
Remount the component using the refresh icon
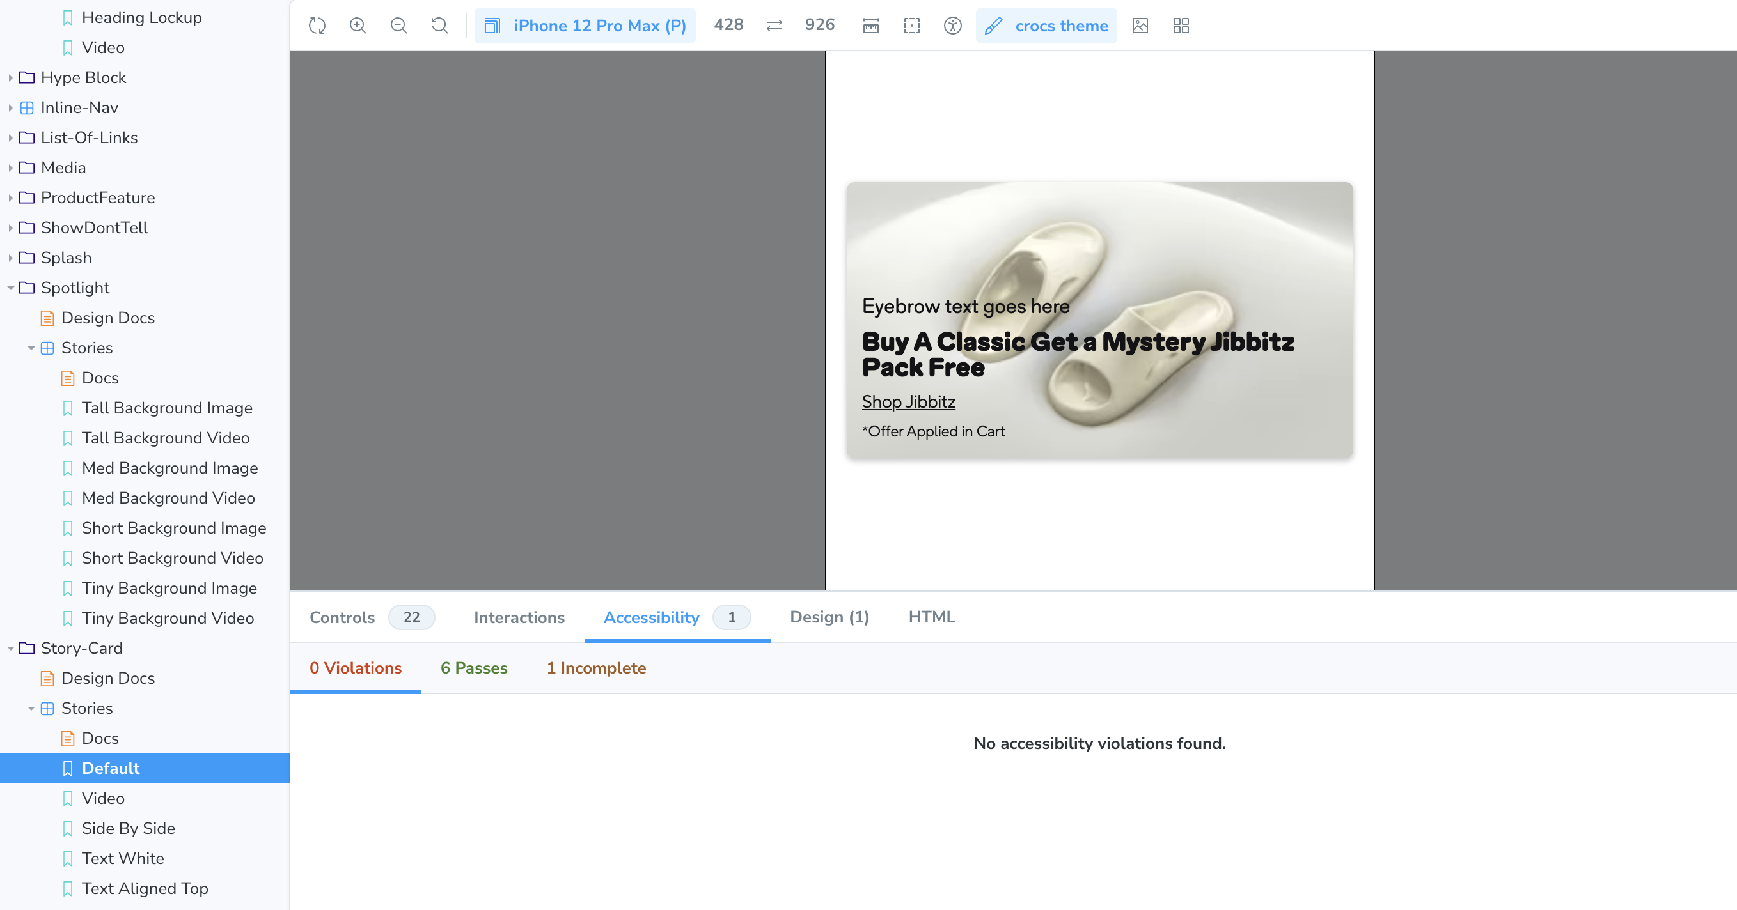pos(316,25)
